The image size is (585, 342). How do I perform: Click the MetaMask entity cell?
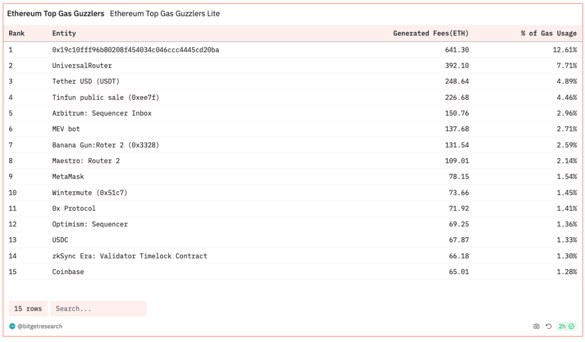click(68, 176)
